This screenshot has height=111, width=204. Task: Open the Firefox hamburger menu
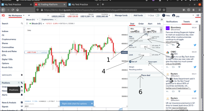click(199, 10)
